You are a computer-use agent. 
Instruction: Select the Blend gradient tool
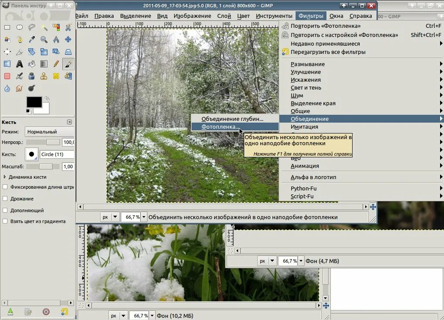click(44, 64)
